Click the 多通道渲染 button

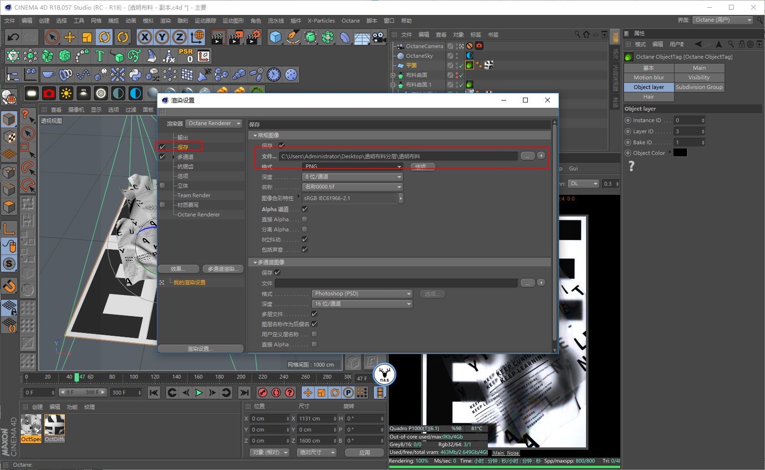tap(223, 269)
